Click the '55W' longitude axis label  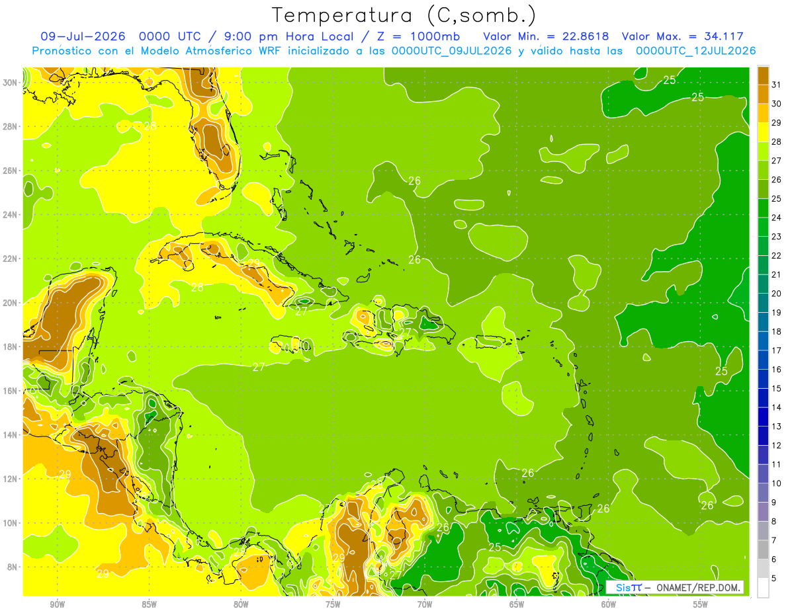click(701, 604)
